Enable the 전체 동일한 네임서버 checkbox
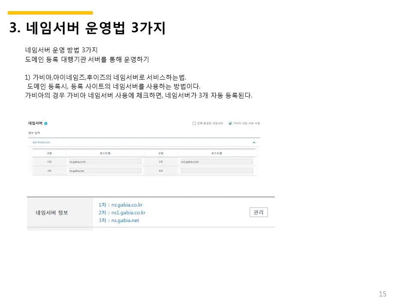411x308 pixels. point(193,123)
